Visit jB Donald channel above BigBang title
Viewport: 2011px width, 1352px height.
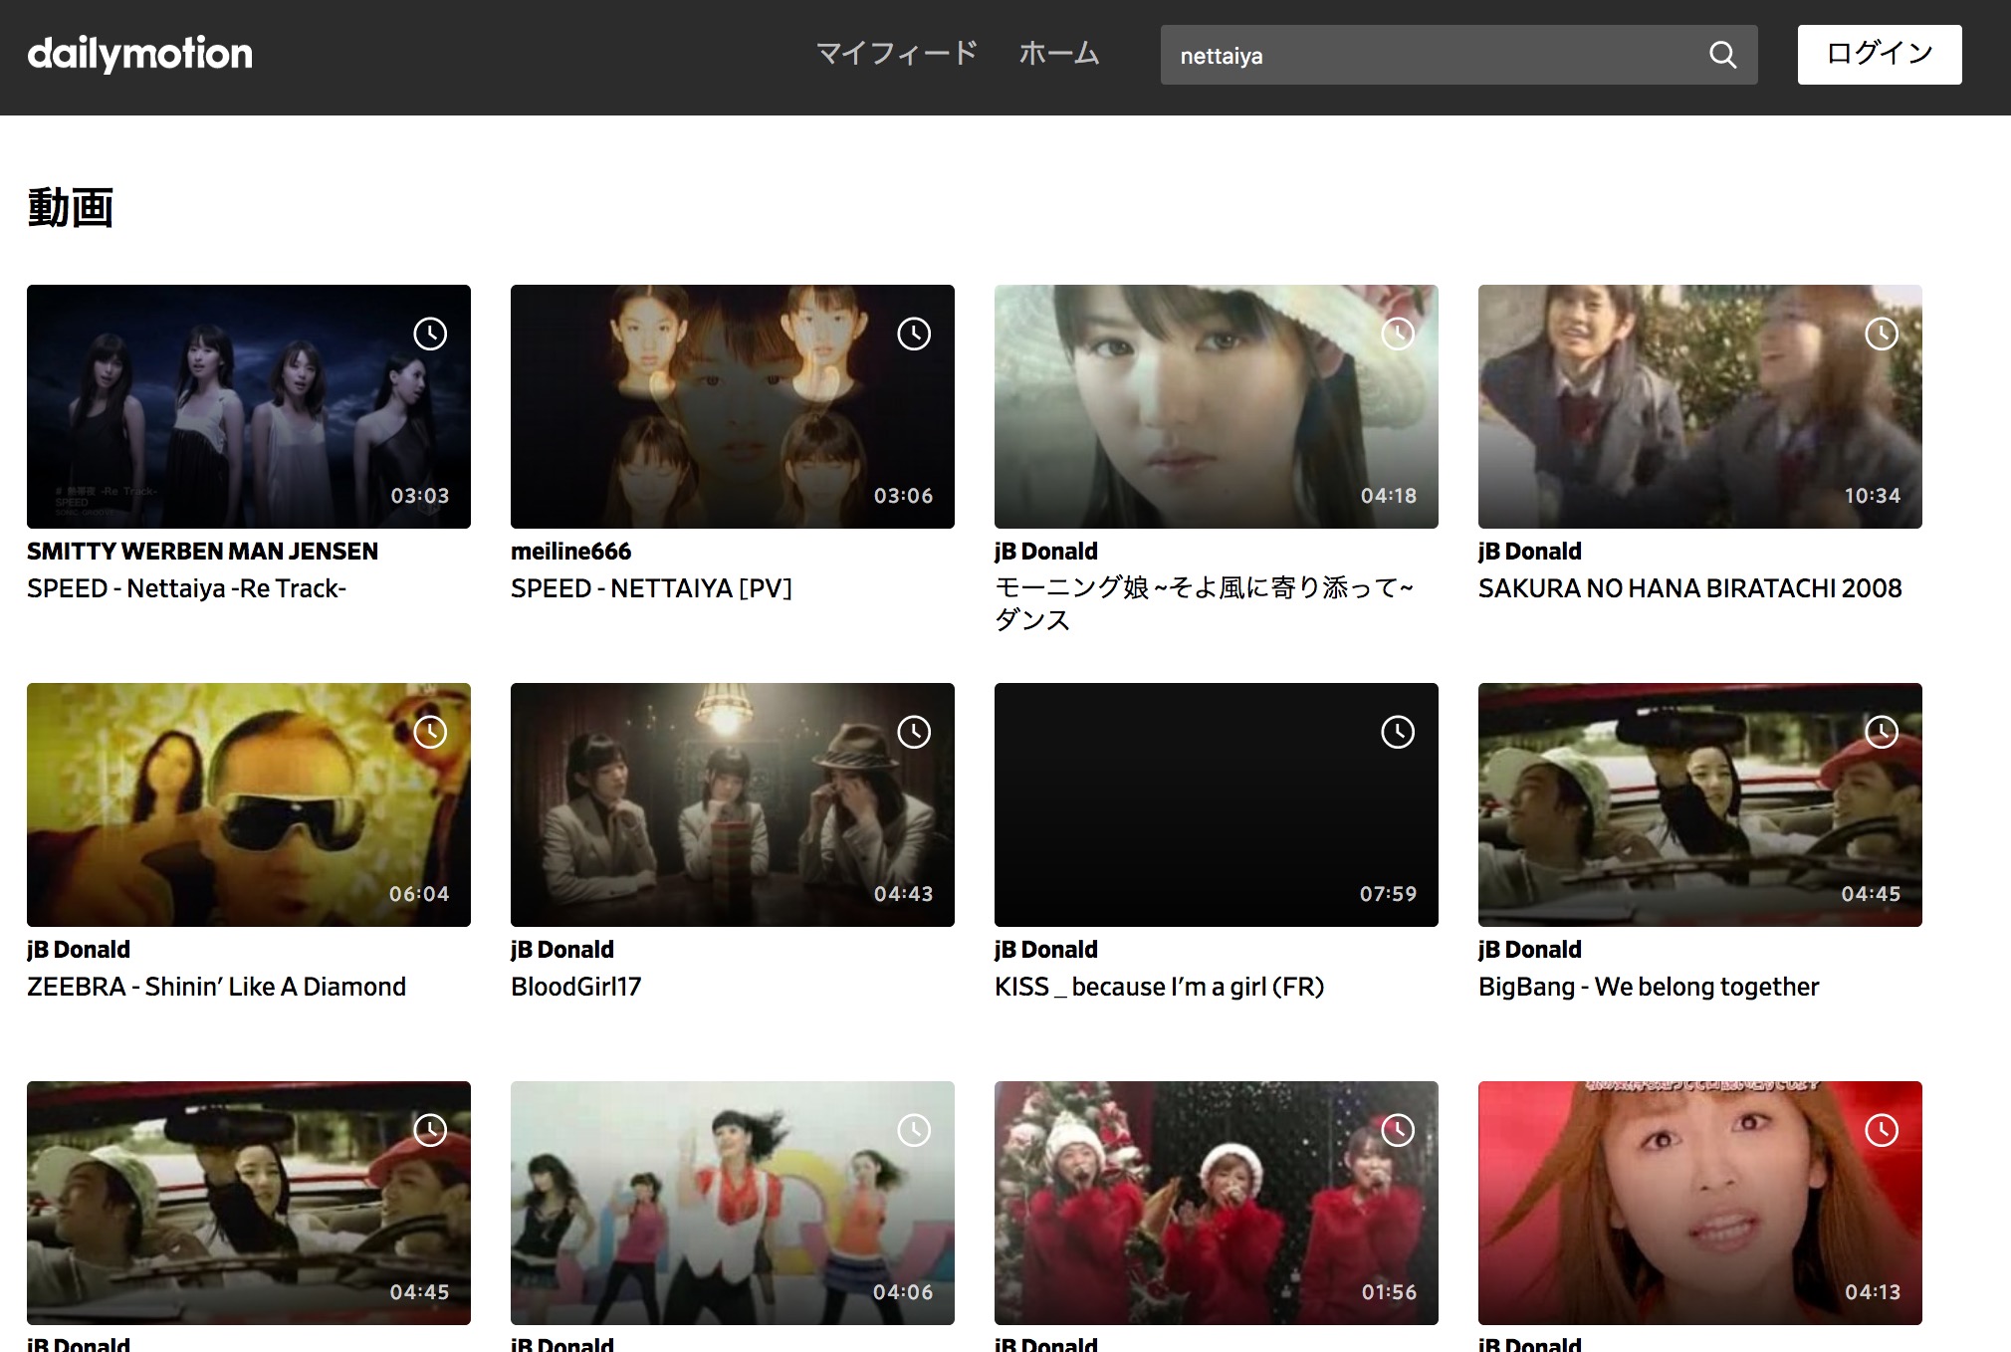tap(1530, 950)
